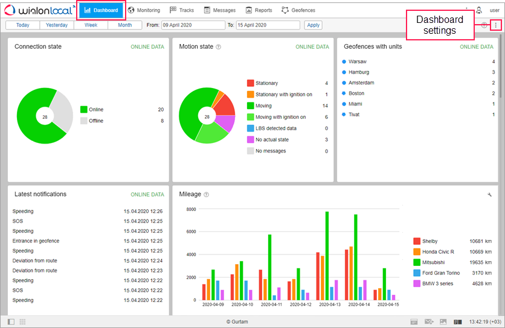Click the user profile icon
This screenshot has width=505, height=328.
click(x=479, y=10)
